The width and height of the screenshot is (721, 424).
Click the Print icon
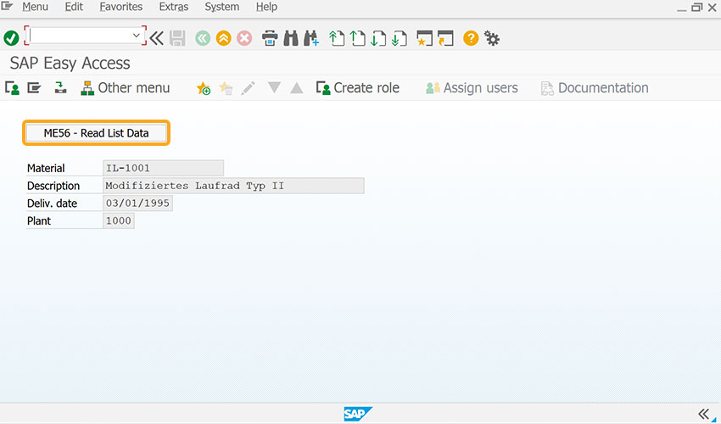tap(270, 38)
